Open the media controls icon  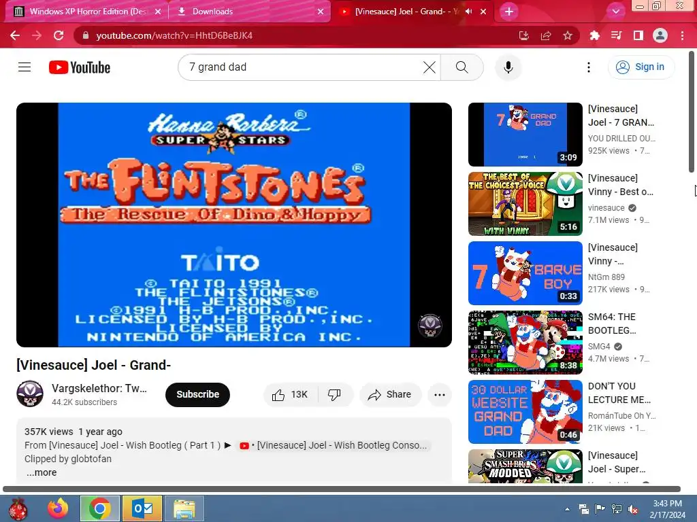[616, 35]
